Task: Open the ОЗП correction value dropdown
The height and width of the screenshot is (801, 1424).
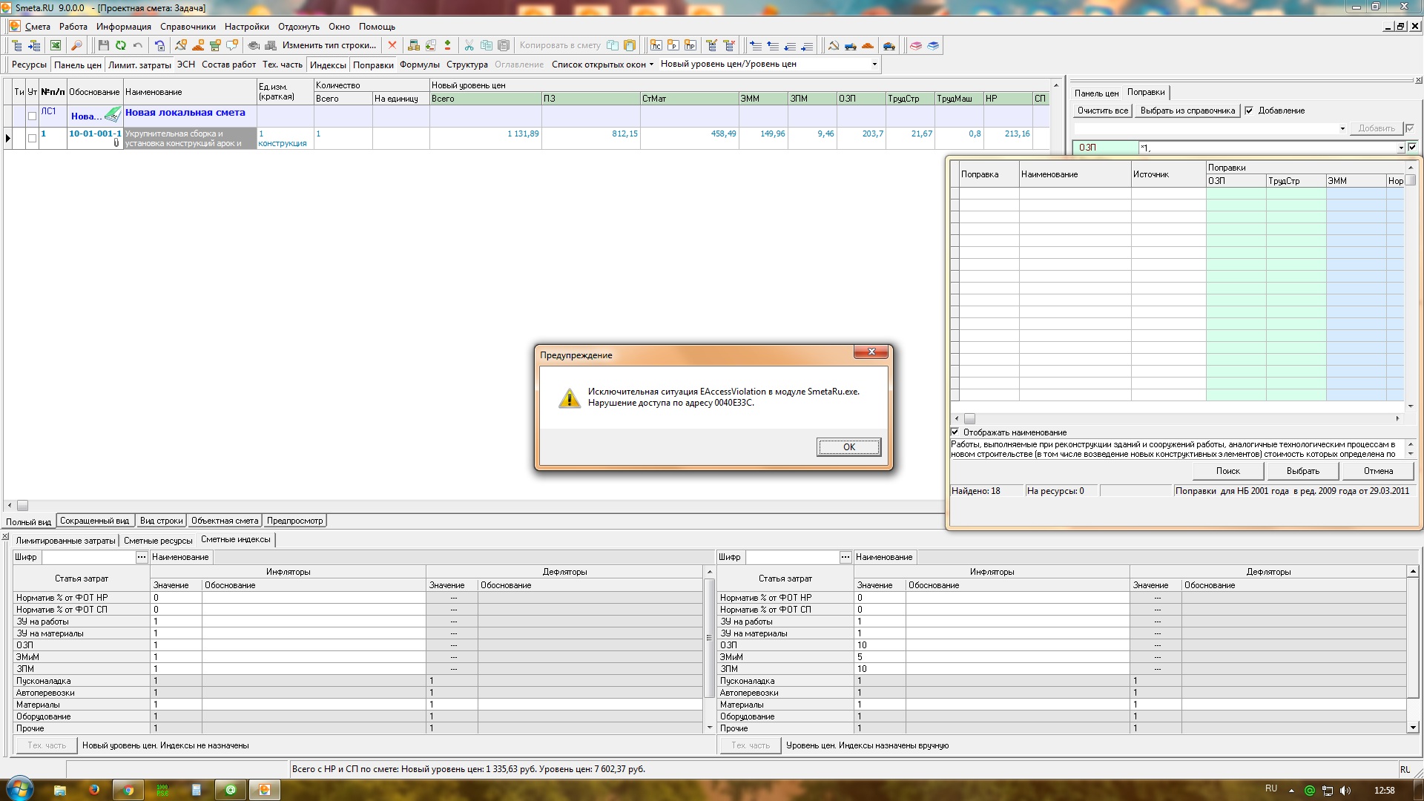Action: 1400,148
